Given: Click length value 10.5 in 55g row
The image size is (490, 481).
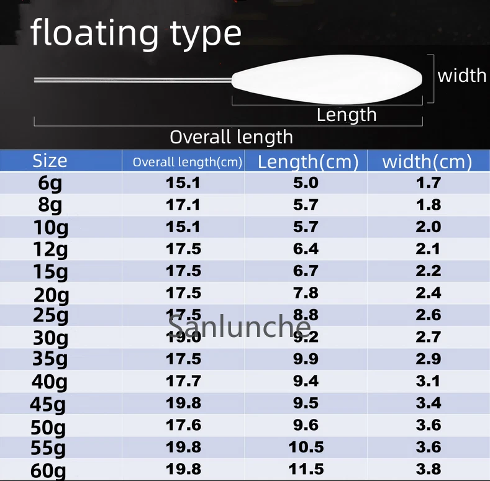Looking at the screenshot, I should coord(306,447).
